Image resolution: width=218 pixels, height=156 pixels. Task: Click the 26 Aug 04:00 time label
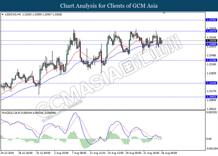(x=169, y=153)
